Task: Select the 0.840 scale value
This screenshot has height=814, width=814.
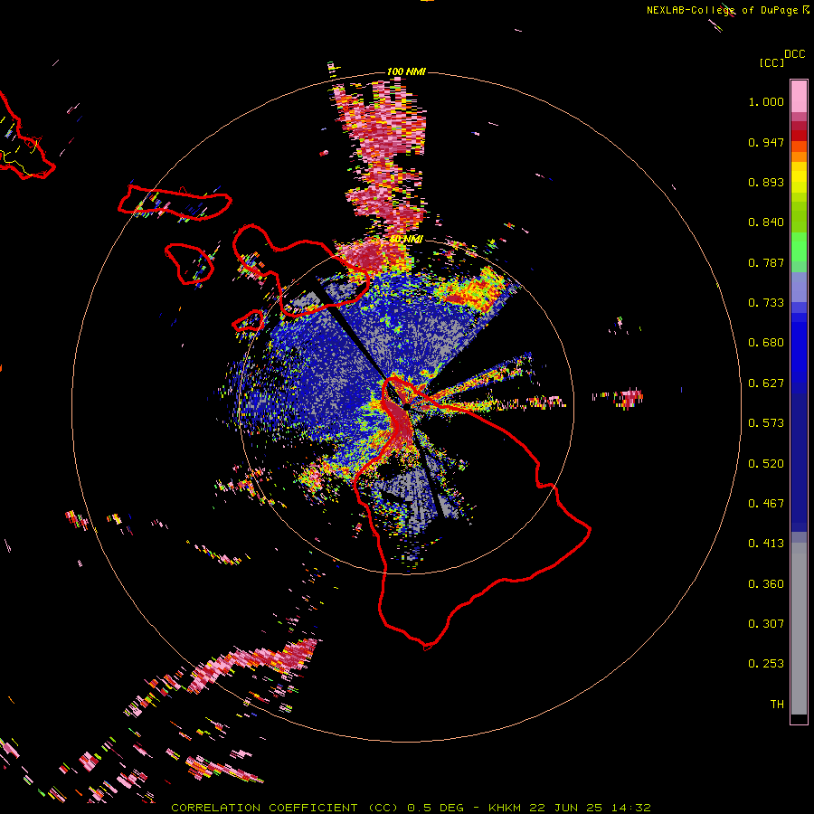Action: pos(766,222)
